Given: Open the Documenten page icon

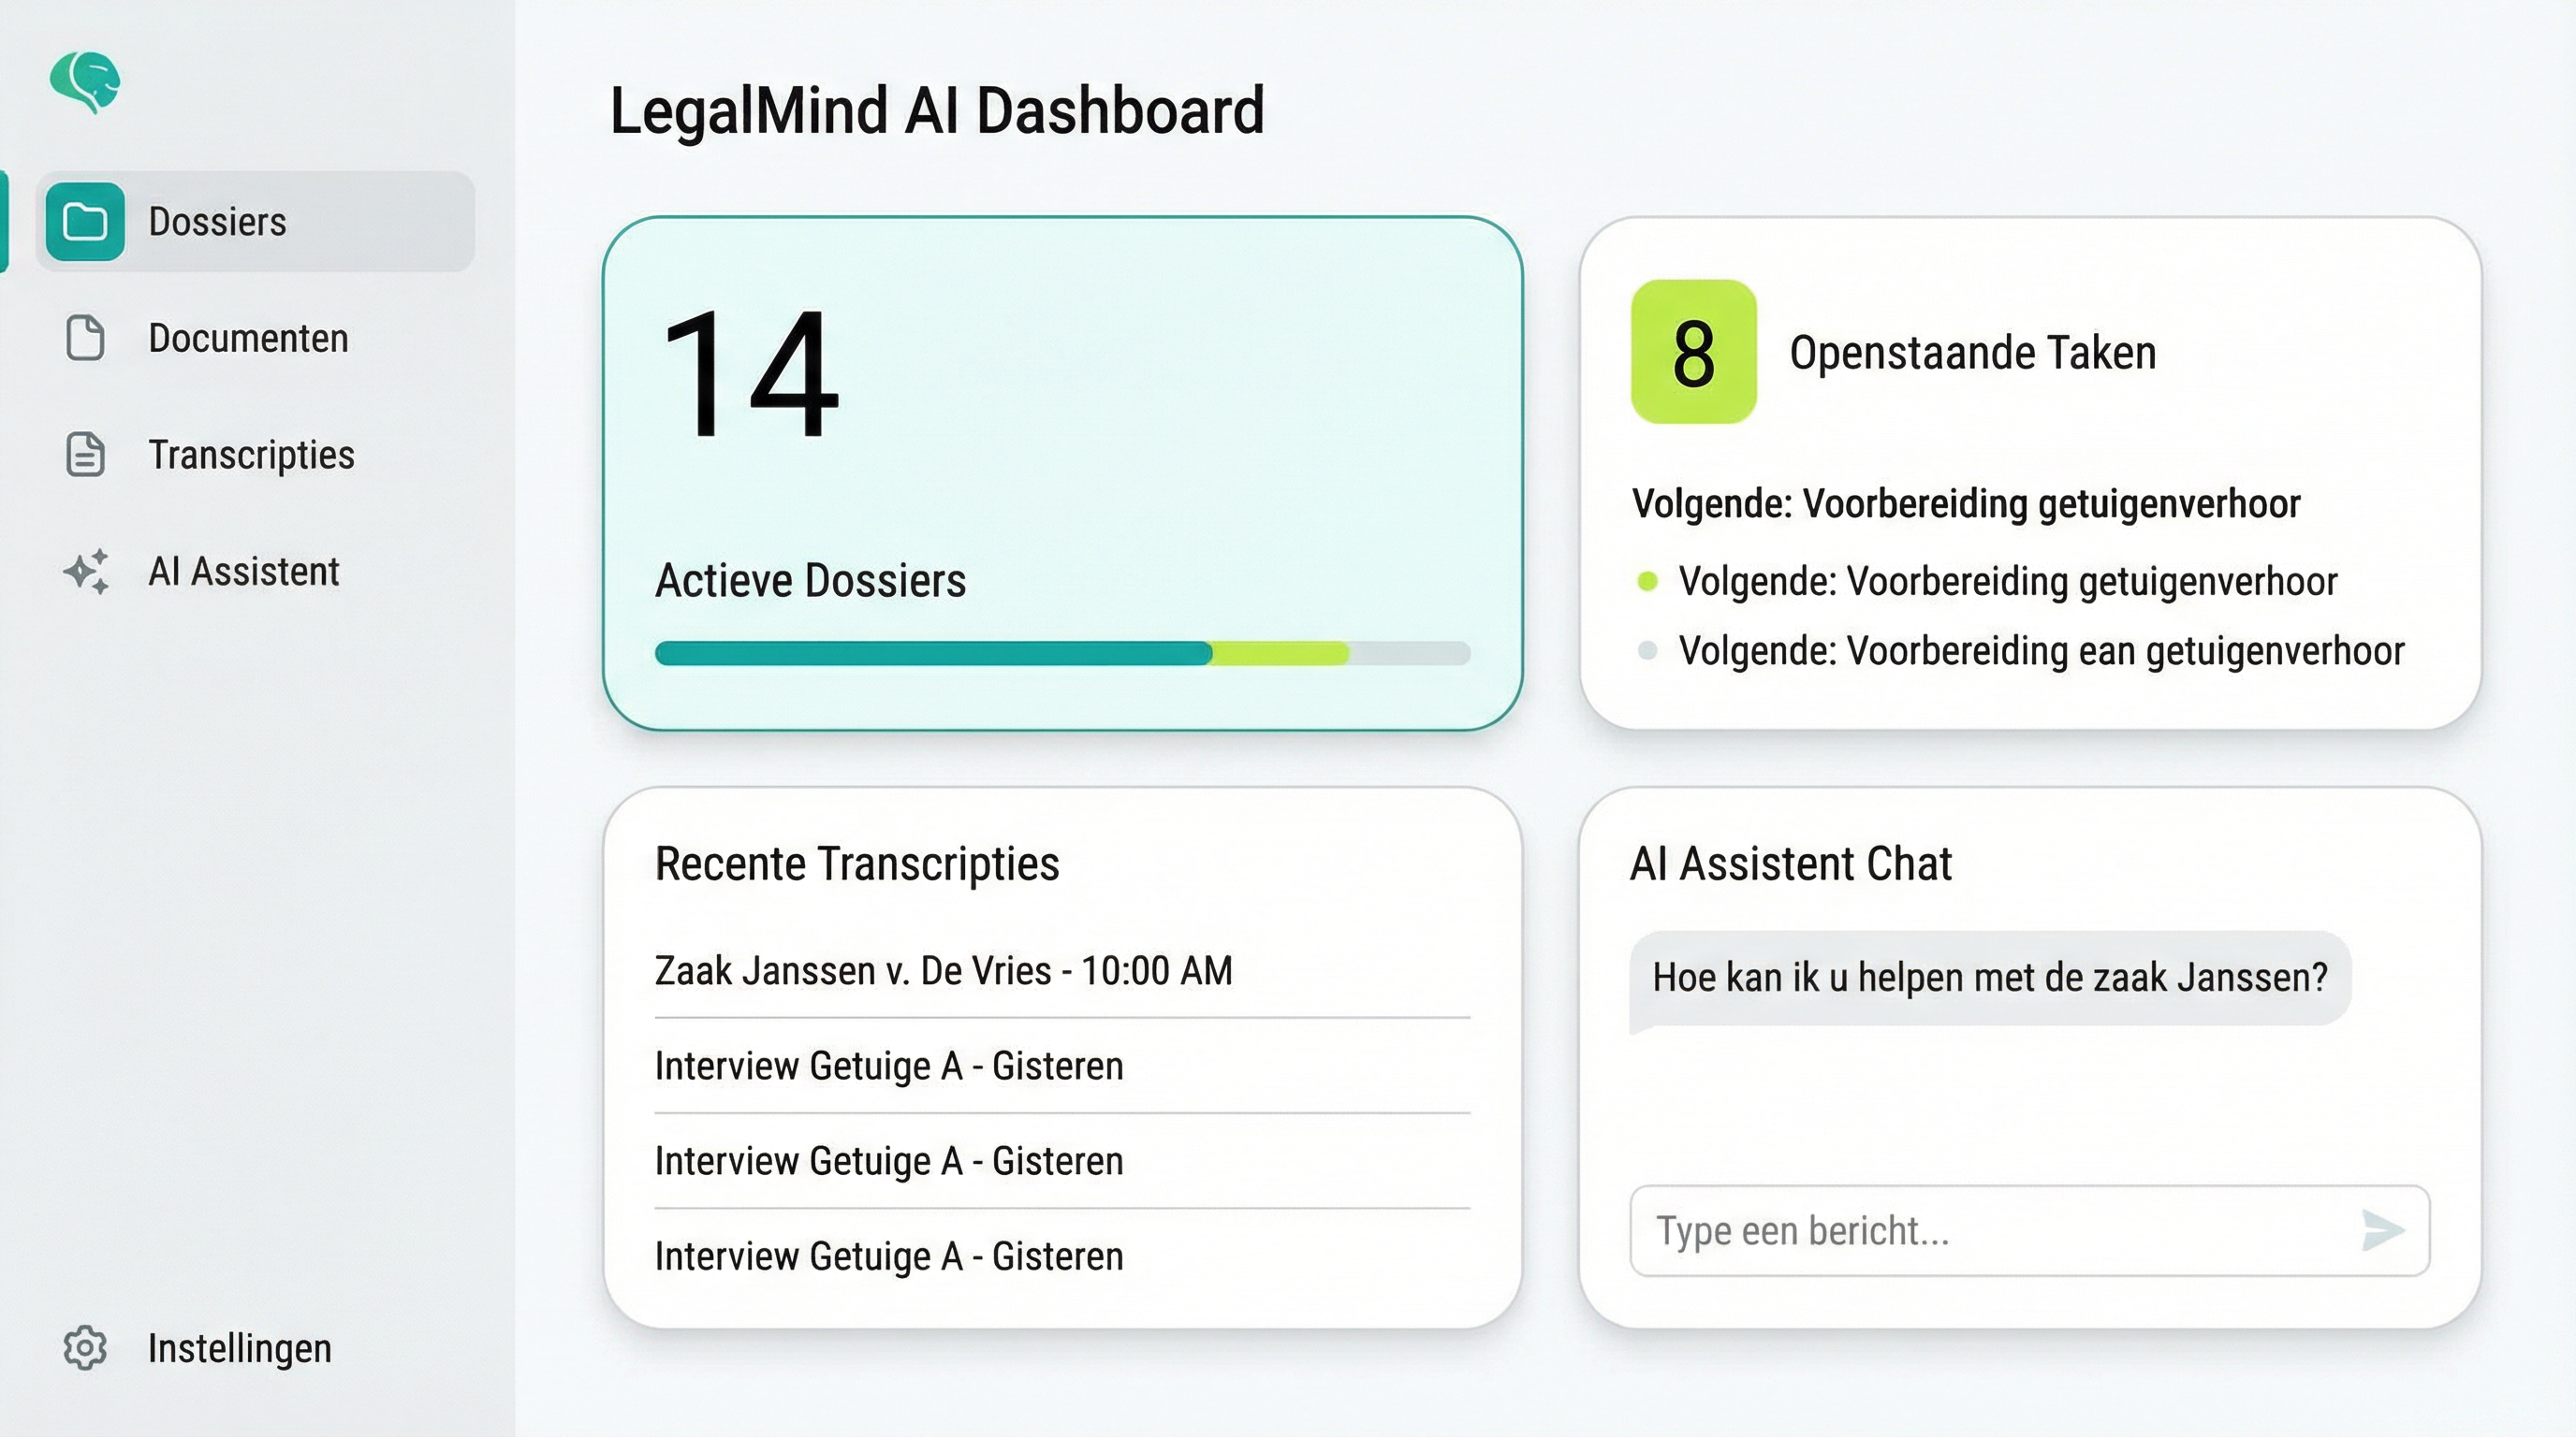Looking at the screenshot, I should [86, 340].
